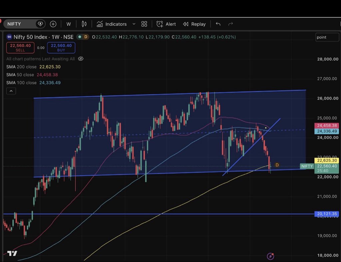
Task: Click the yellow 22,625.30 SMA price label
Action: 327,160
